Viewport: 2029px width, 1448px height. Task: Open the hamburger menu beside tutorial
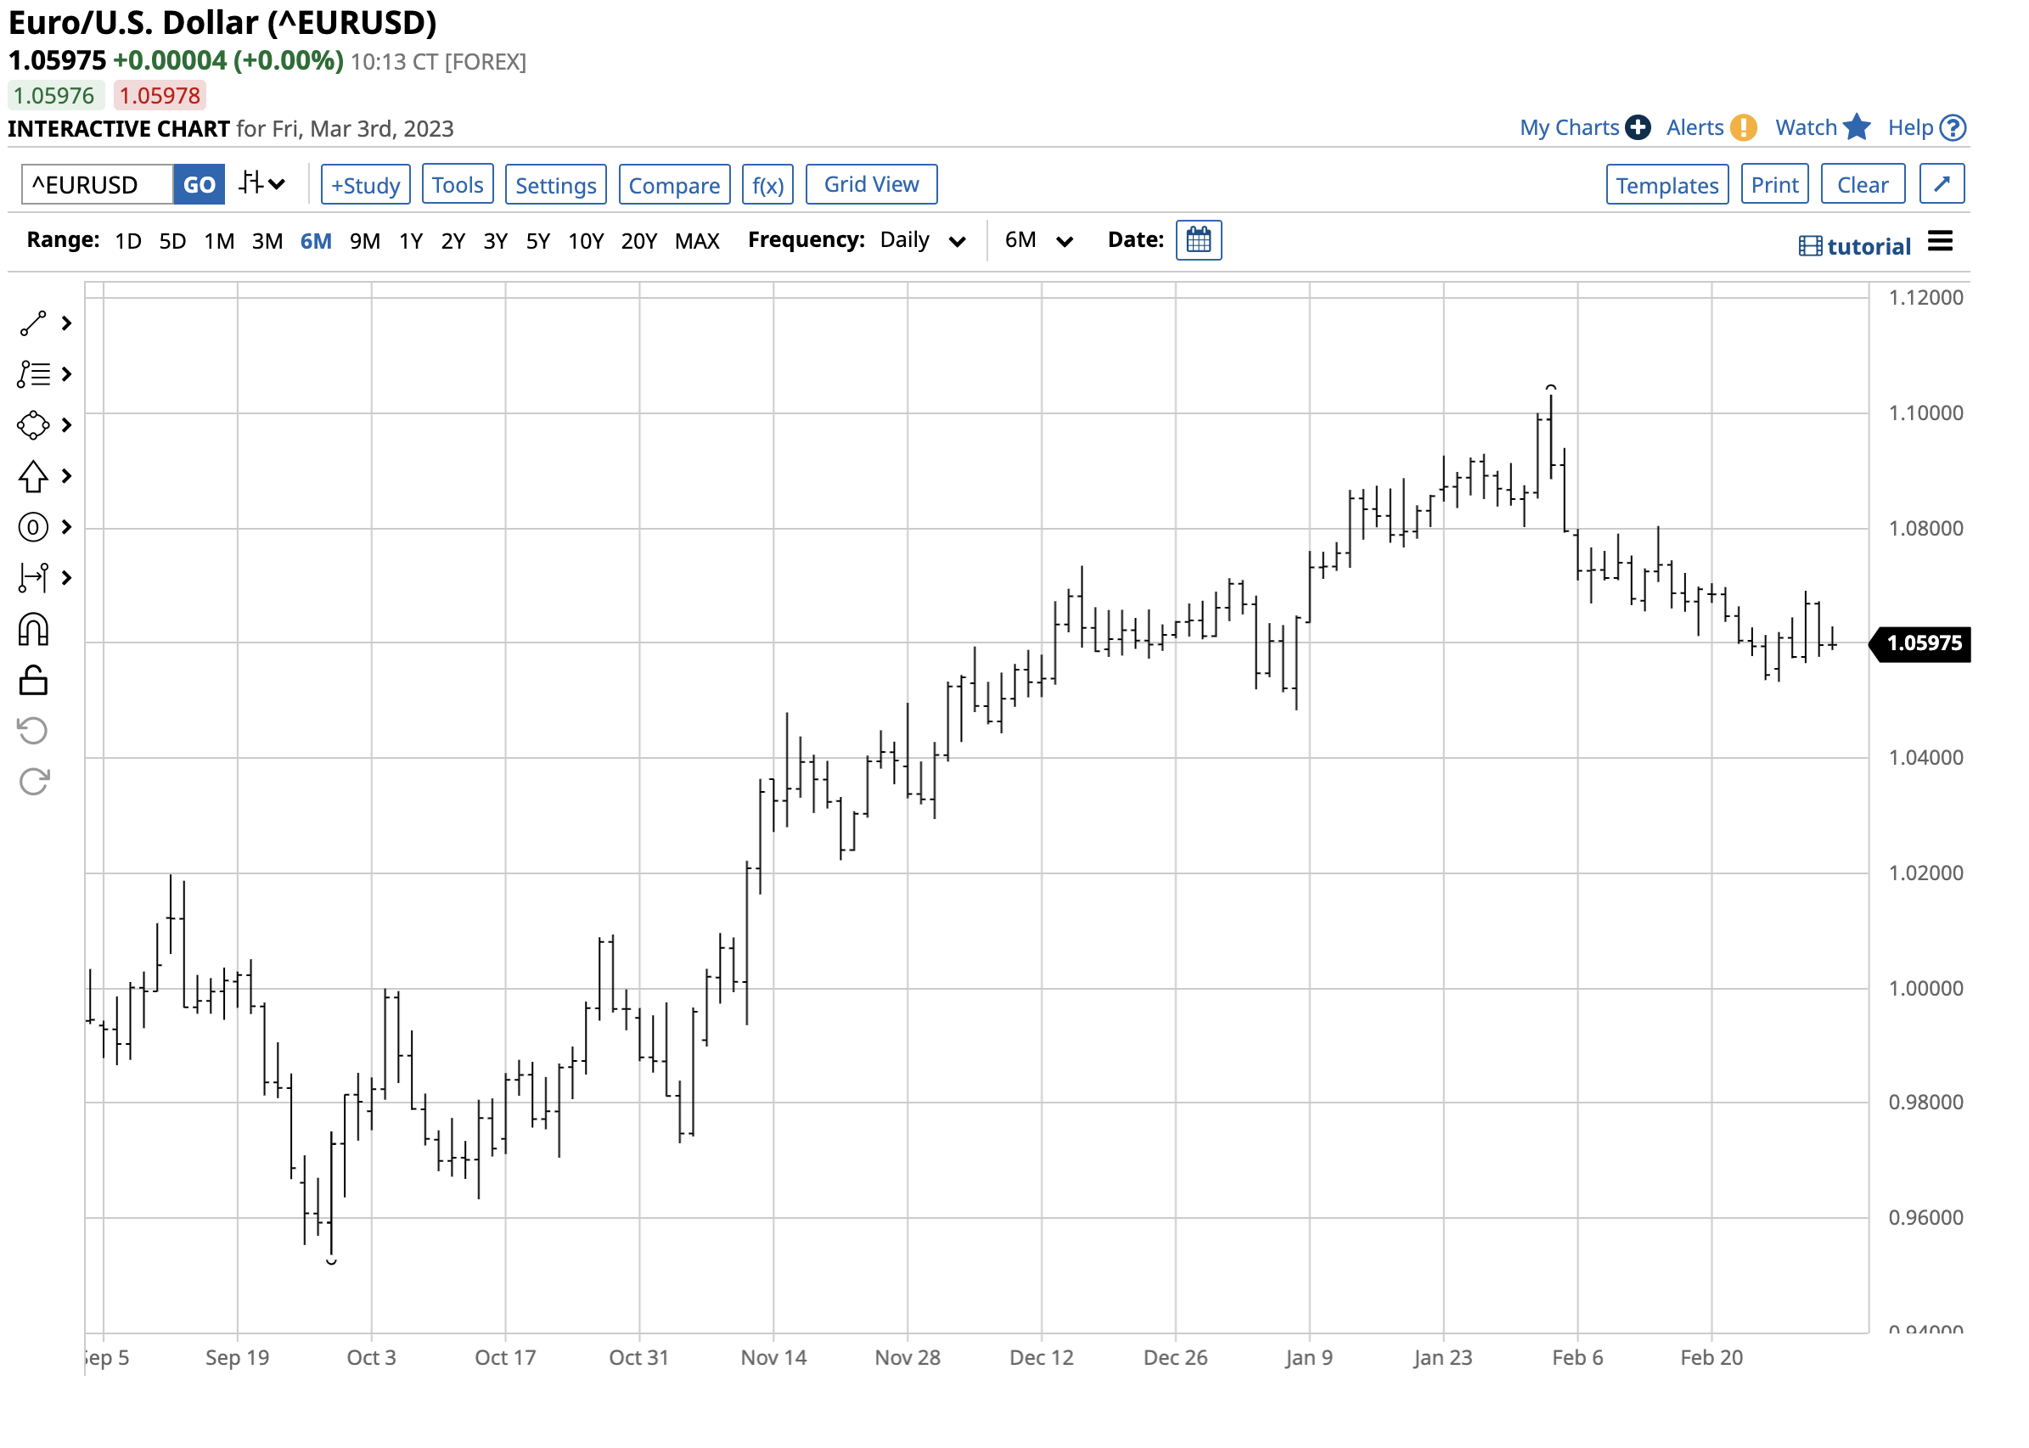click(x=1940, y=241)
